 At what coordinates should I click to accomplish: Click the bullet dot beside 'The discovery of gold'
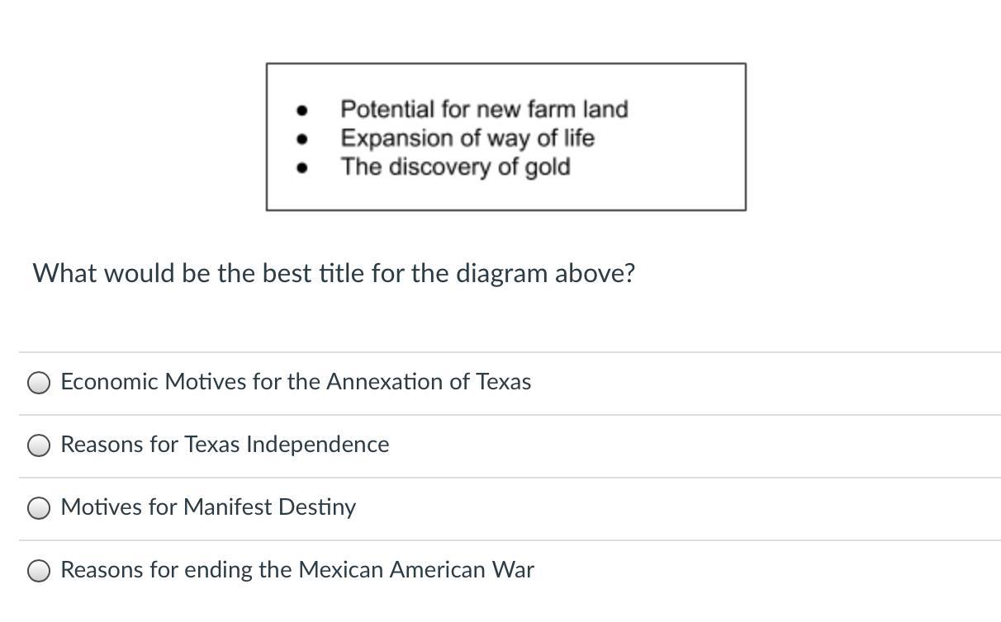(x=303, y=167)
